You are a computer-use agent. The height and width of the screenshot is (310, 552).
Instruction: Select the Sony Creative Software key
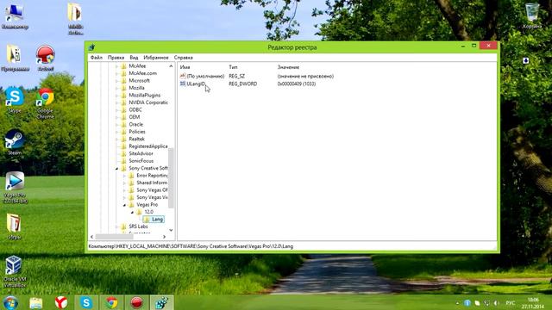148,168
